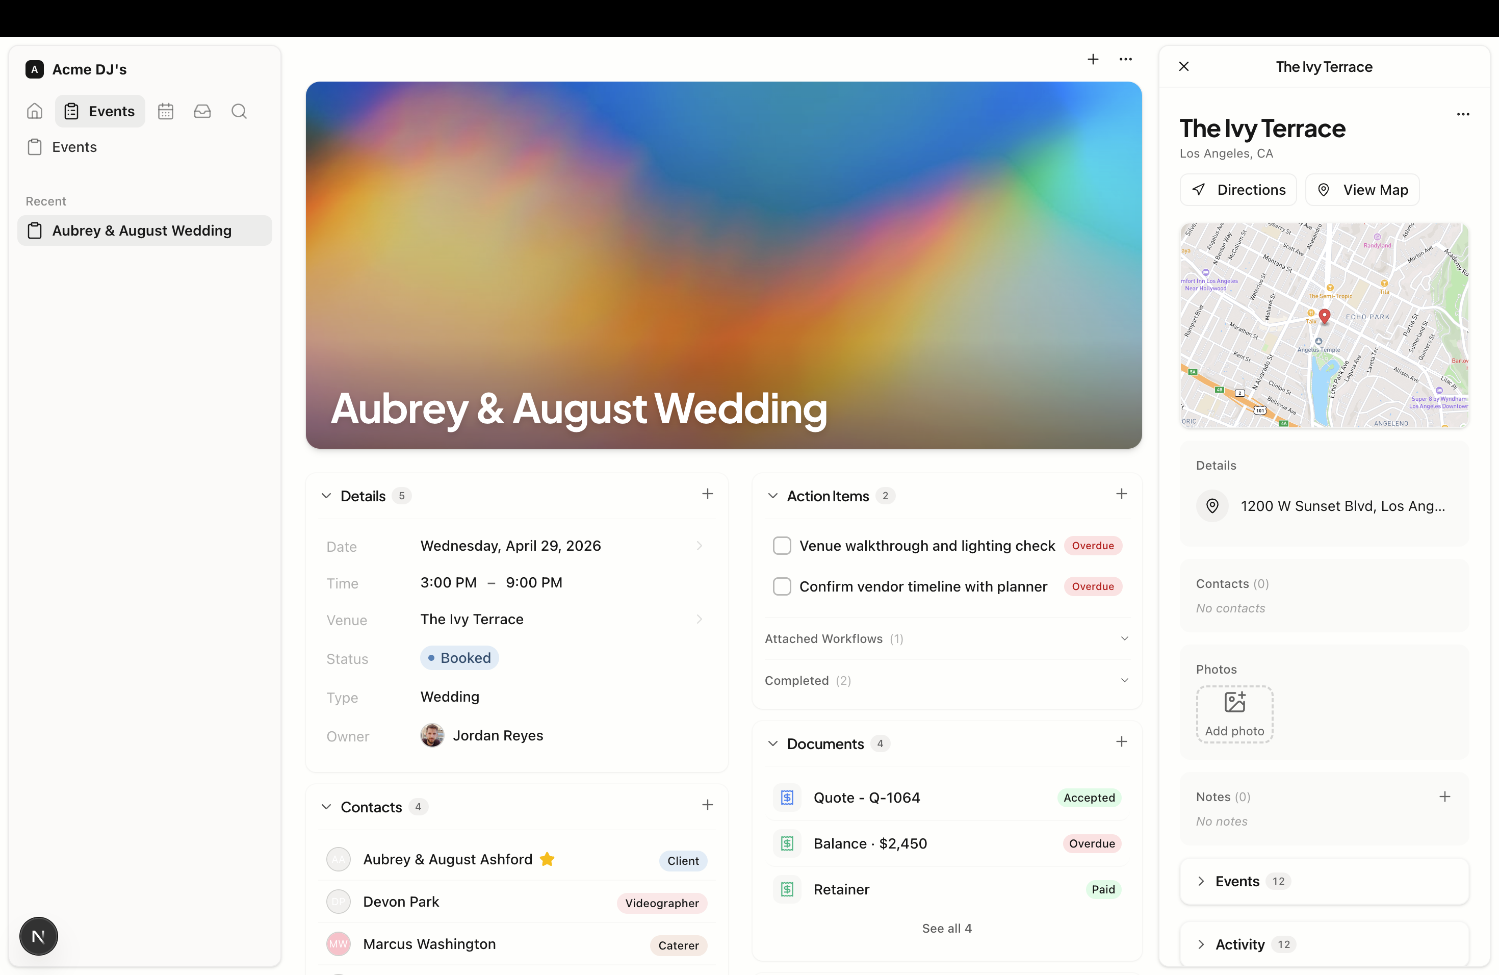Collapse the Details section
This screenshot has width=1499, height=975.
[x=326, y=496]
